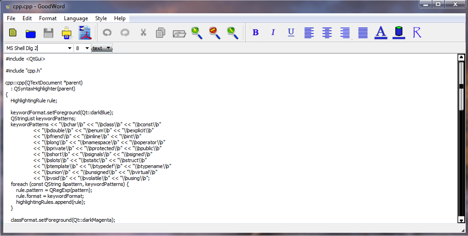Click the red magnifier zoom icon

(214, 33)
